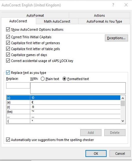This screenshot has height=161, width=133.
Task: Open the Exceptions dialog
Action: click(x=116, y=38)
